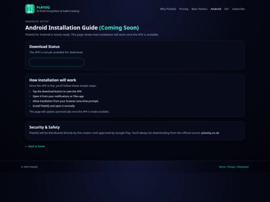This screenshot has height=202, width=270.
Task: Switch to the iOS page
Action: (x=226, y=9)
